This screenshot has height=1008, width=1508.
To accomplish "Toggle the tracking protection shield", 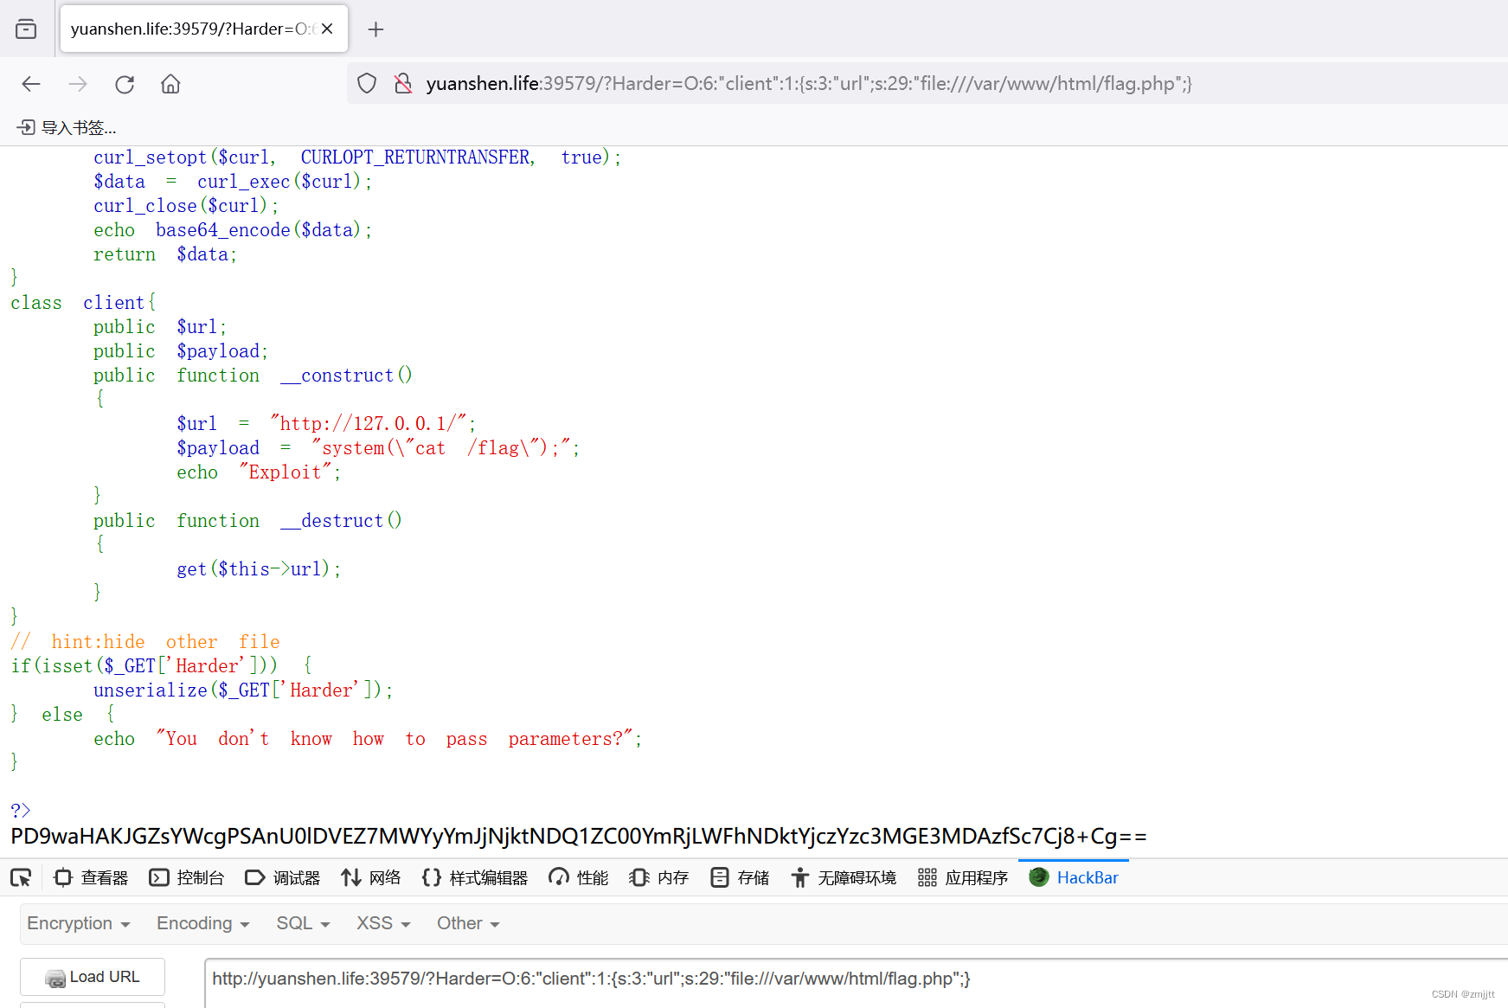I will pyautogui.click(x=366, y=83).
